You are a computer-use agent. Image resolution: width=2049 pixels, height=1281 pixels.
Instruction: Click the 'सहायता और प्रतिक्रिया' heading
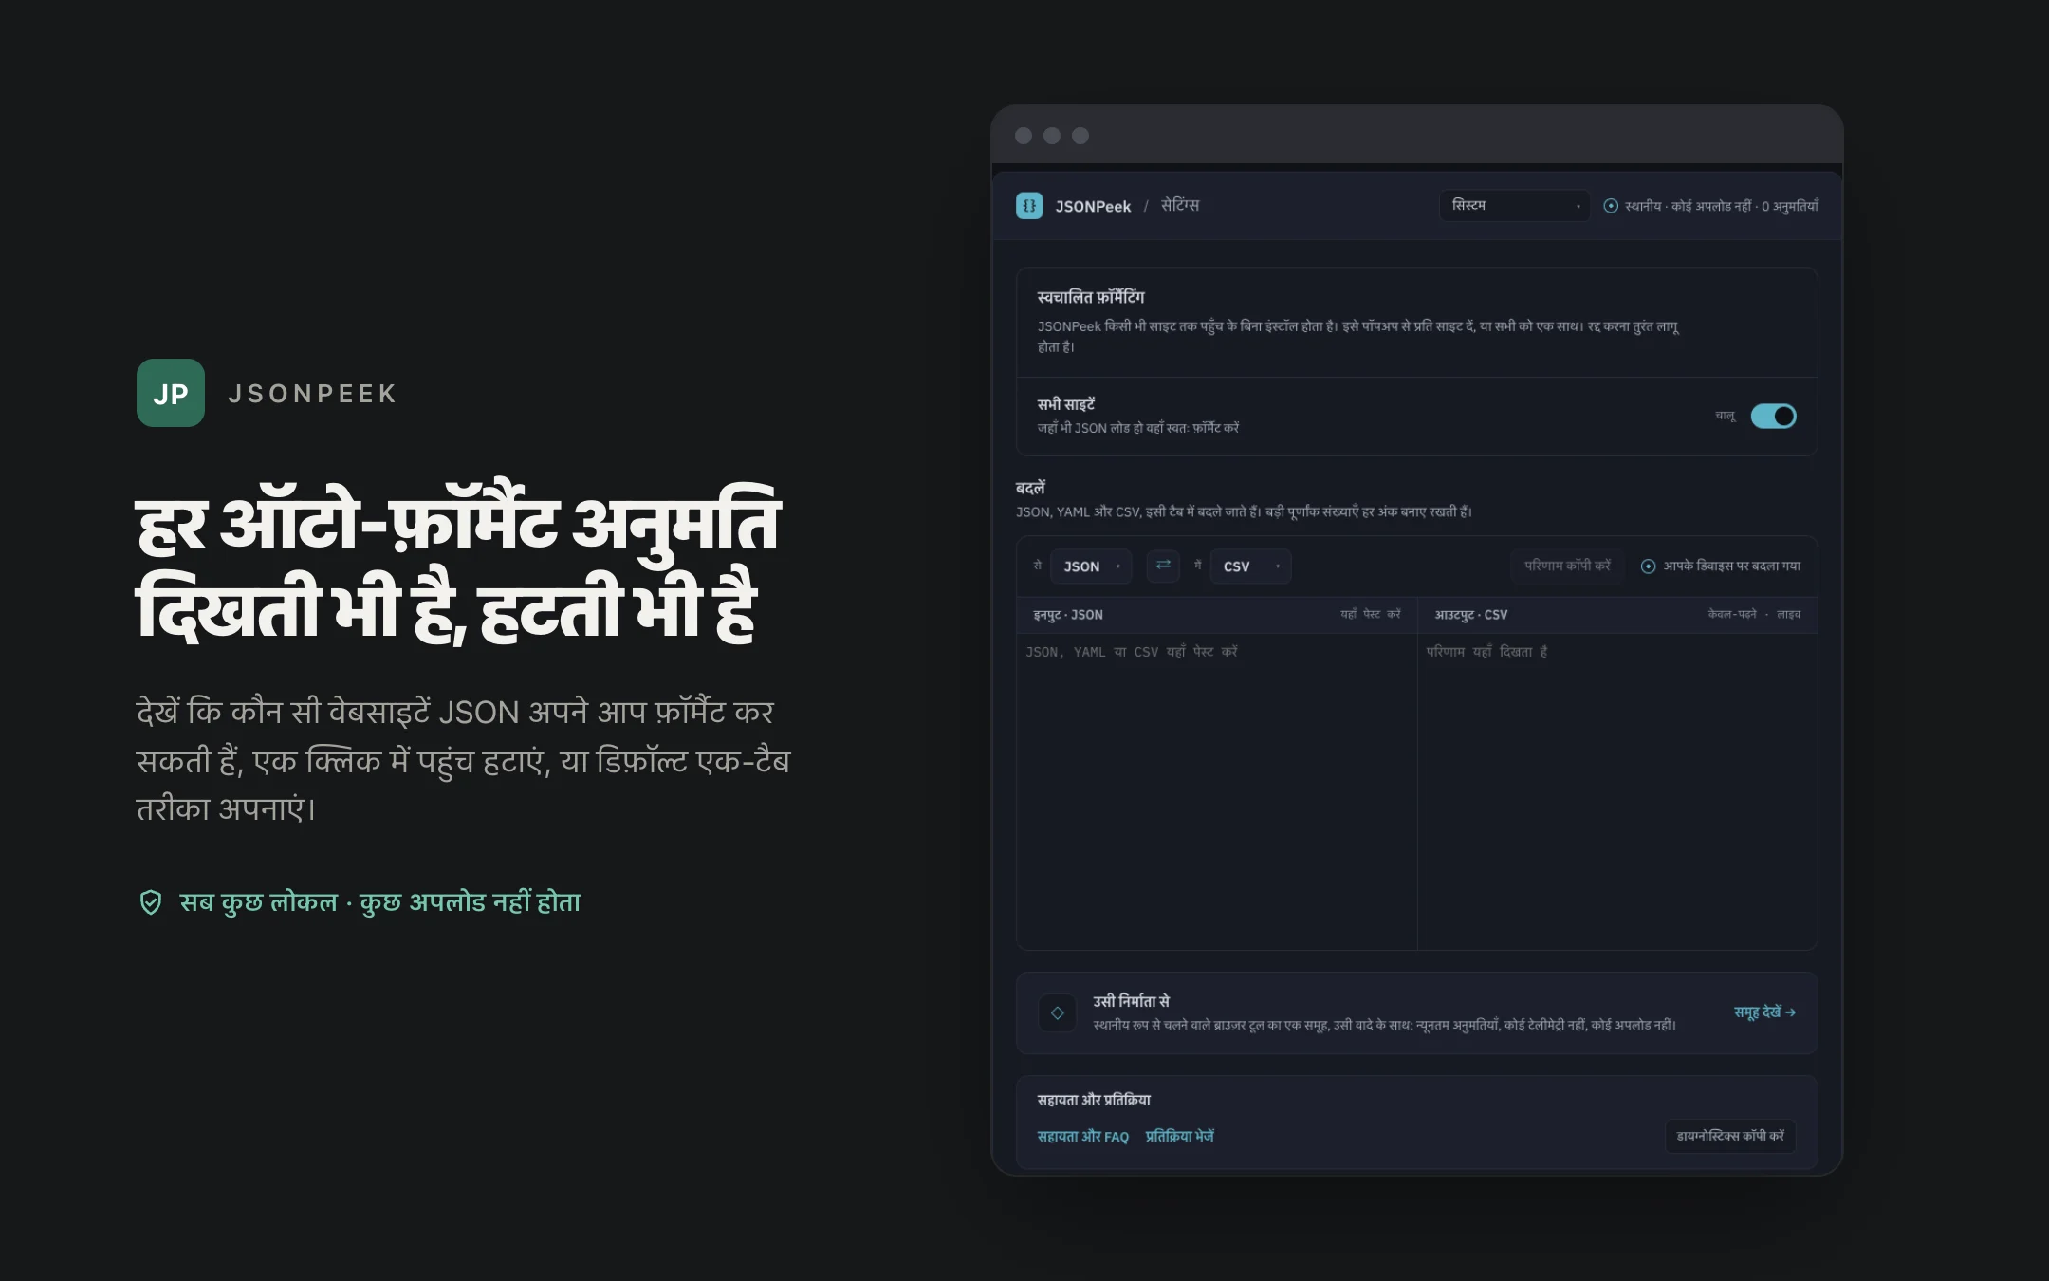tap(1094, 1101)
